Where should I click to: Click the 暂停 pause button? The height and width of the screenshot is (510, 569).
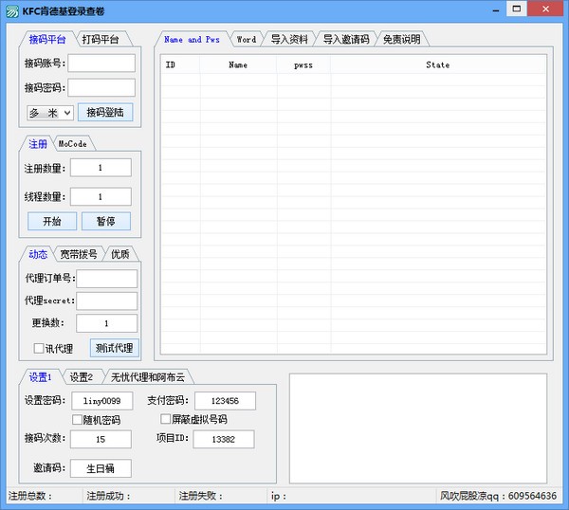pyautogui.click(x=106, y=221)
